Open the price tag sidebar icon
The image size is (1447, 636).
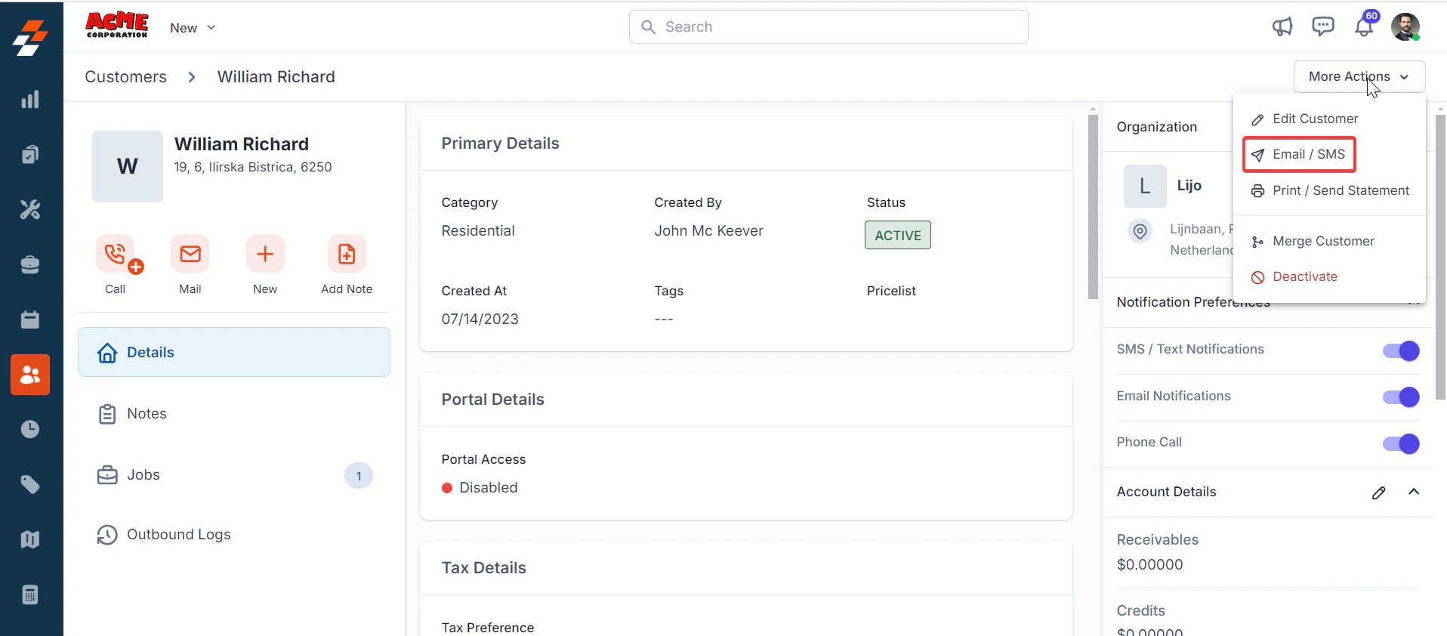[x=30, y=484]
